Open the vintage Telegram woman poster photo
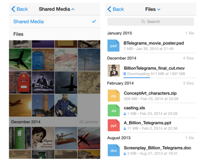This screenshot has height=162, width=205. [x=43, y=138]
